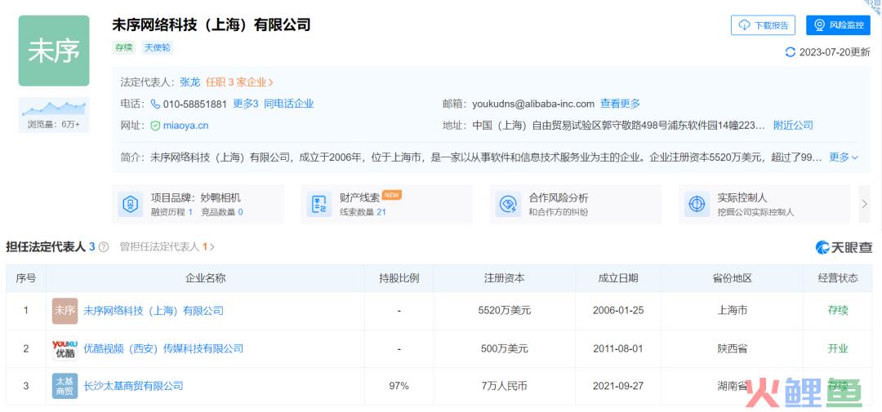Click 经营状态 column header

pyautogui.click(x=838, y=278)
